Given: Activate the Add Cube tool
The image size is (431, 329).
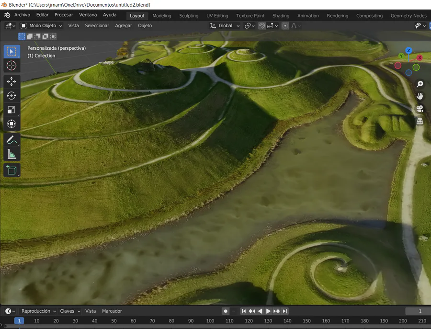Looking at the screenshot, I should point(11,170).
